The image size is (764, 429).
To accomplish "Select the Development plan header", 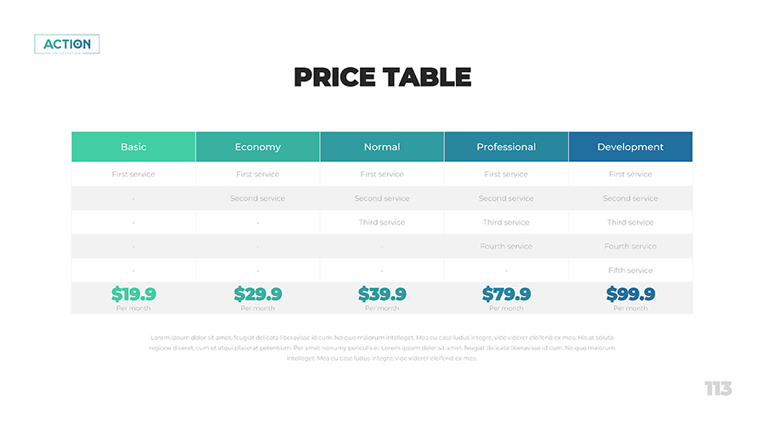I will pos(630,147).
